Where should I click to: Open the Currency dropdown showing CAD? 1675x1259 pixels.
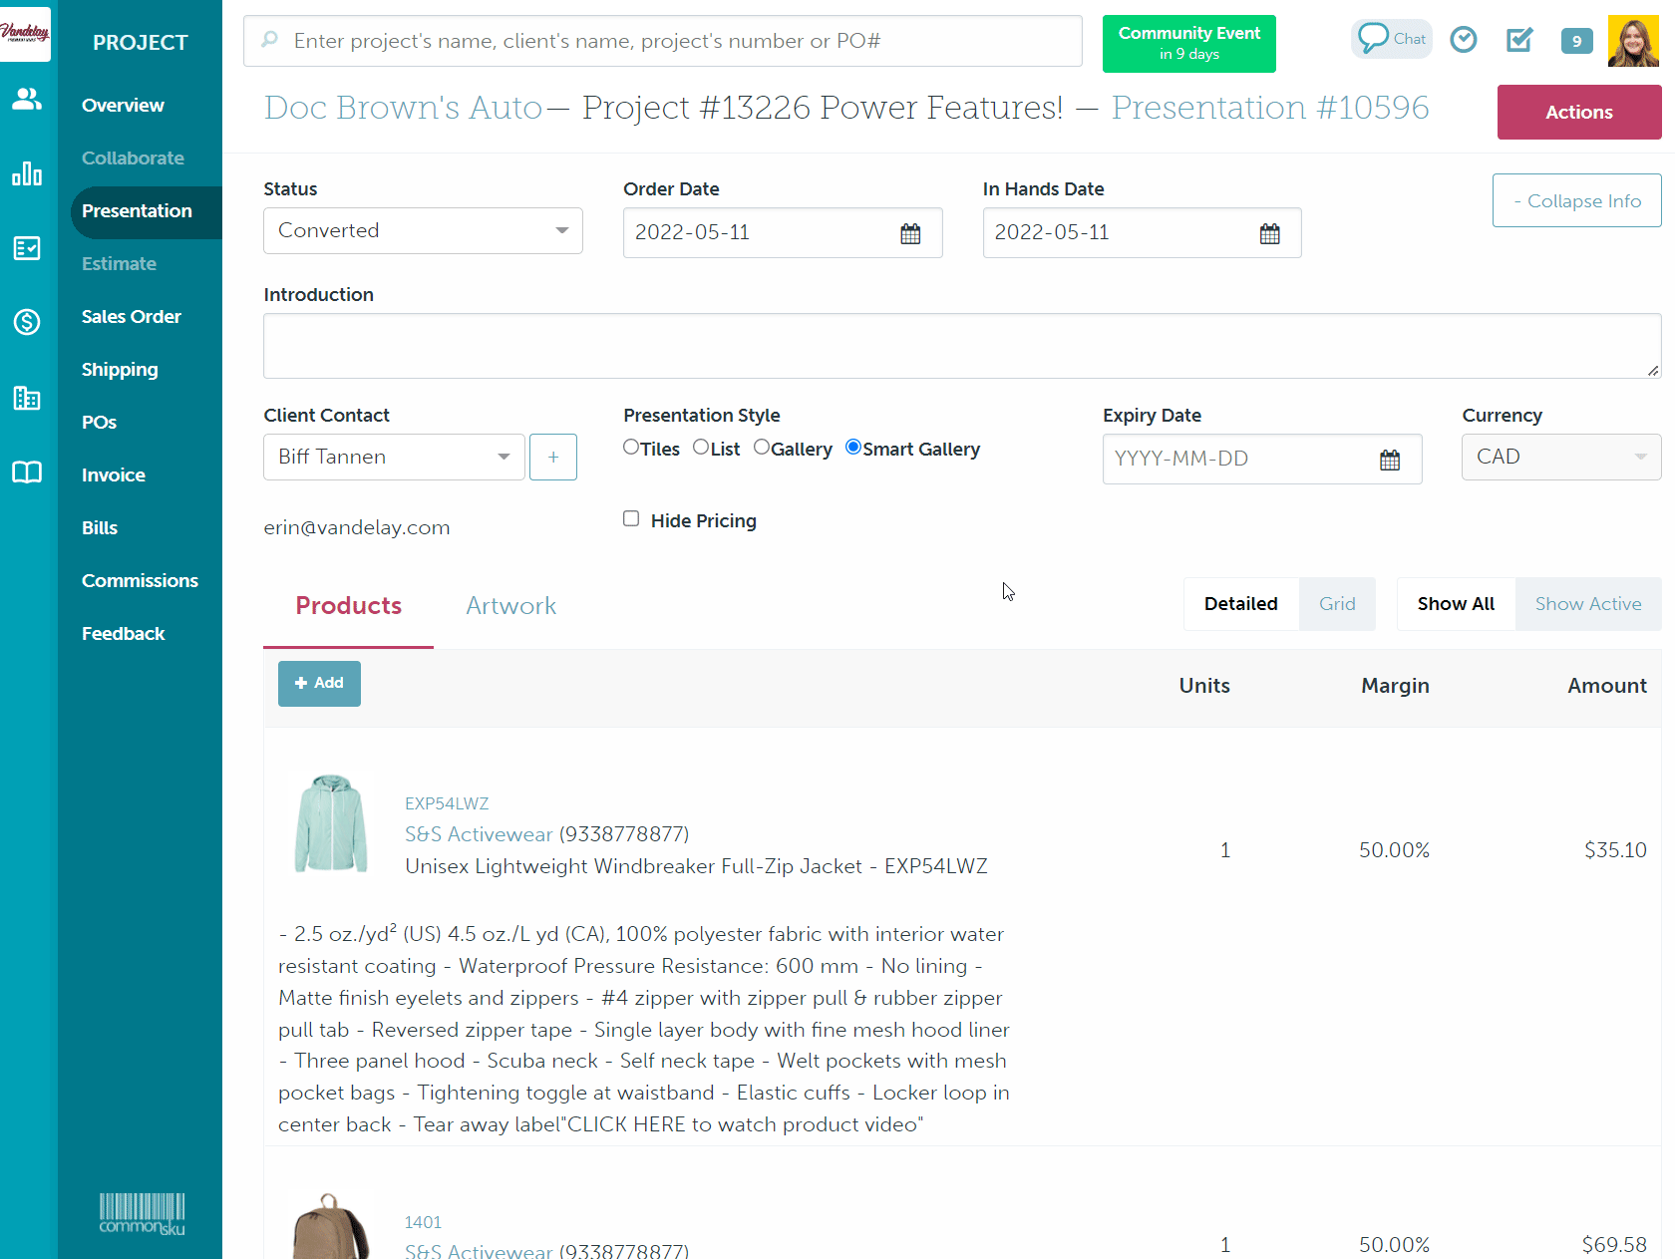coord(1560,458)
